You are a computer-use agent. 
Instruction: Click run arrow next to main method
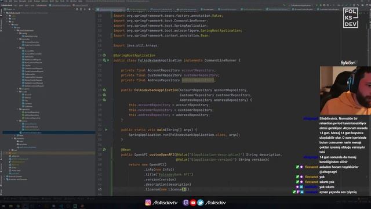click(106, 129)
